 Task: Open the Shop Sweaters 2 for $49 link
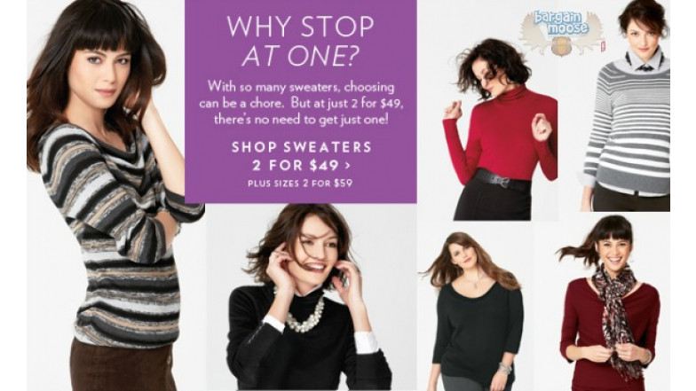coord(302,156)
